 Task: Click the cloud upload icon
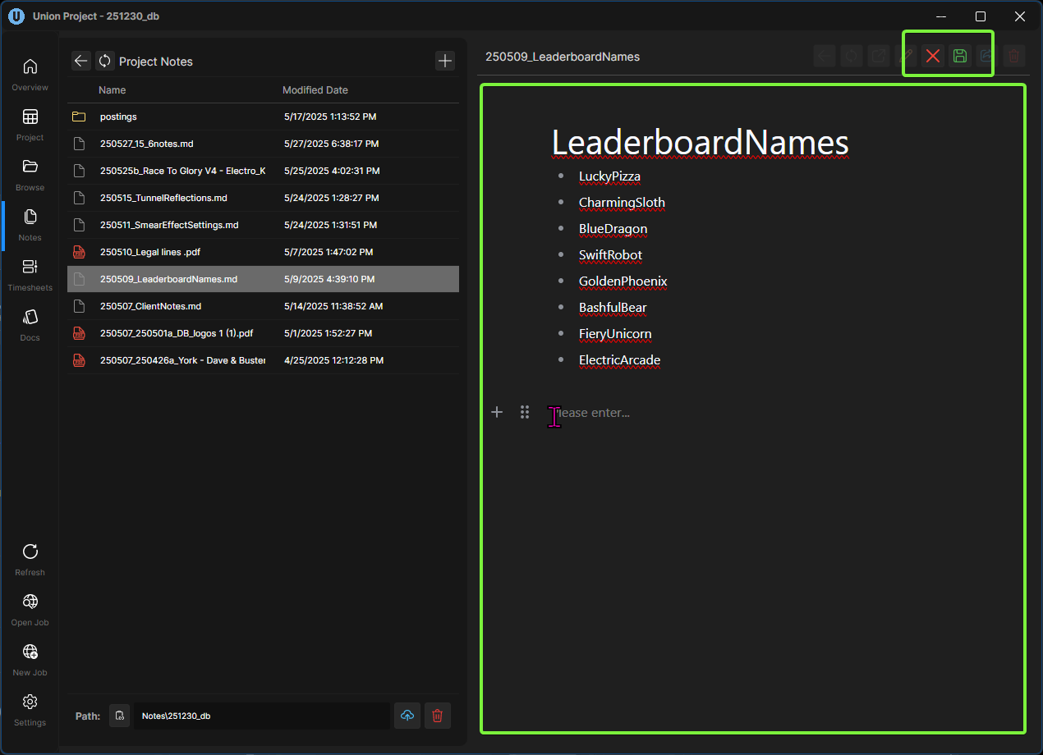pyautogui.click(x=407, y=716)
